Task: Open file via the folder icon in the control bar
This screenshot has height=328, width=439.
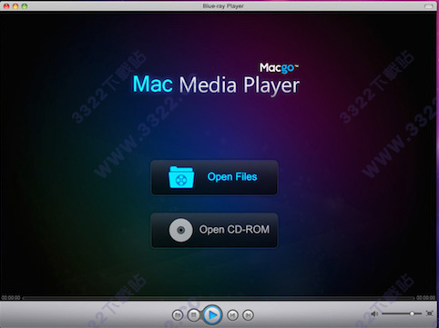Action: (178, 315)
